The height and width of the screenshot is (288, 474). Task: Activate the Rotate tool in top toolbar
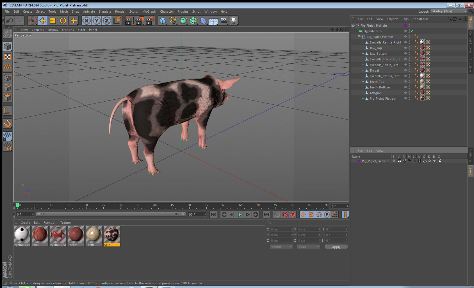click(63, 20)
